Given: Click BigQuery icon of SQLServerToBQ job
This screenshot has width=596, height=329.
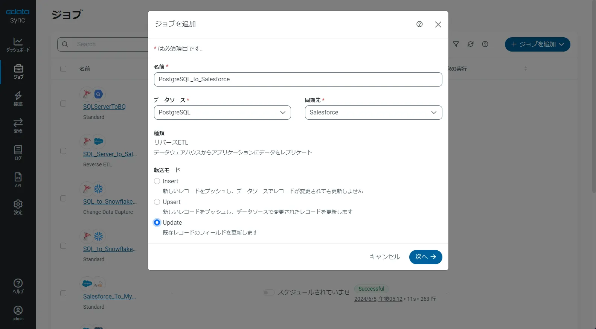Looking at the screenshot, I should (98, 94).
